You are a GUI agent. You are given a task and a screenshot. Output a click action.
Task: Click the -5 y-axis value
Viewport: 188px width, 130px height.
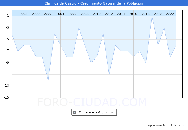point(7,39)
